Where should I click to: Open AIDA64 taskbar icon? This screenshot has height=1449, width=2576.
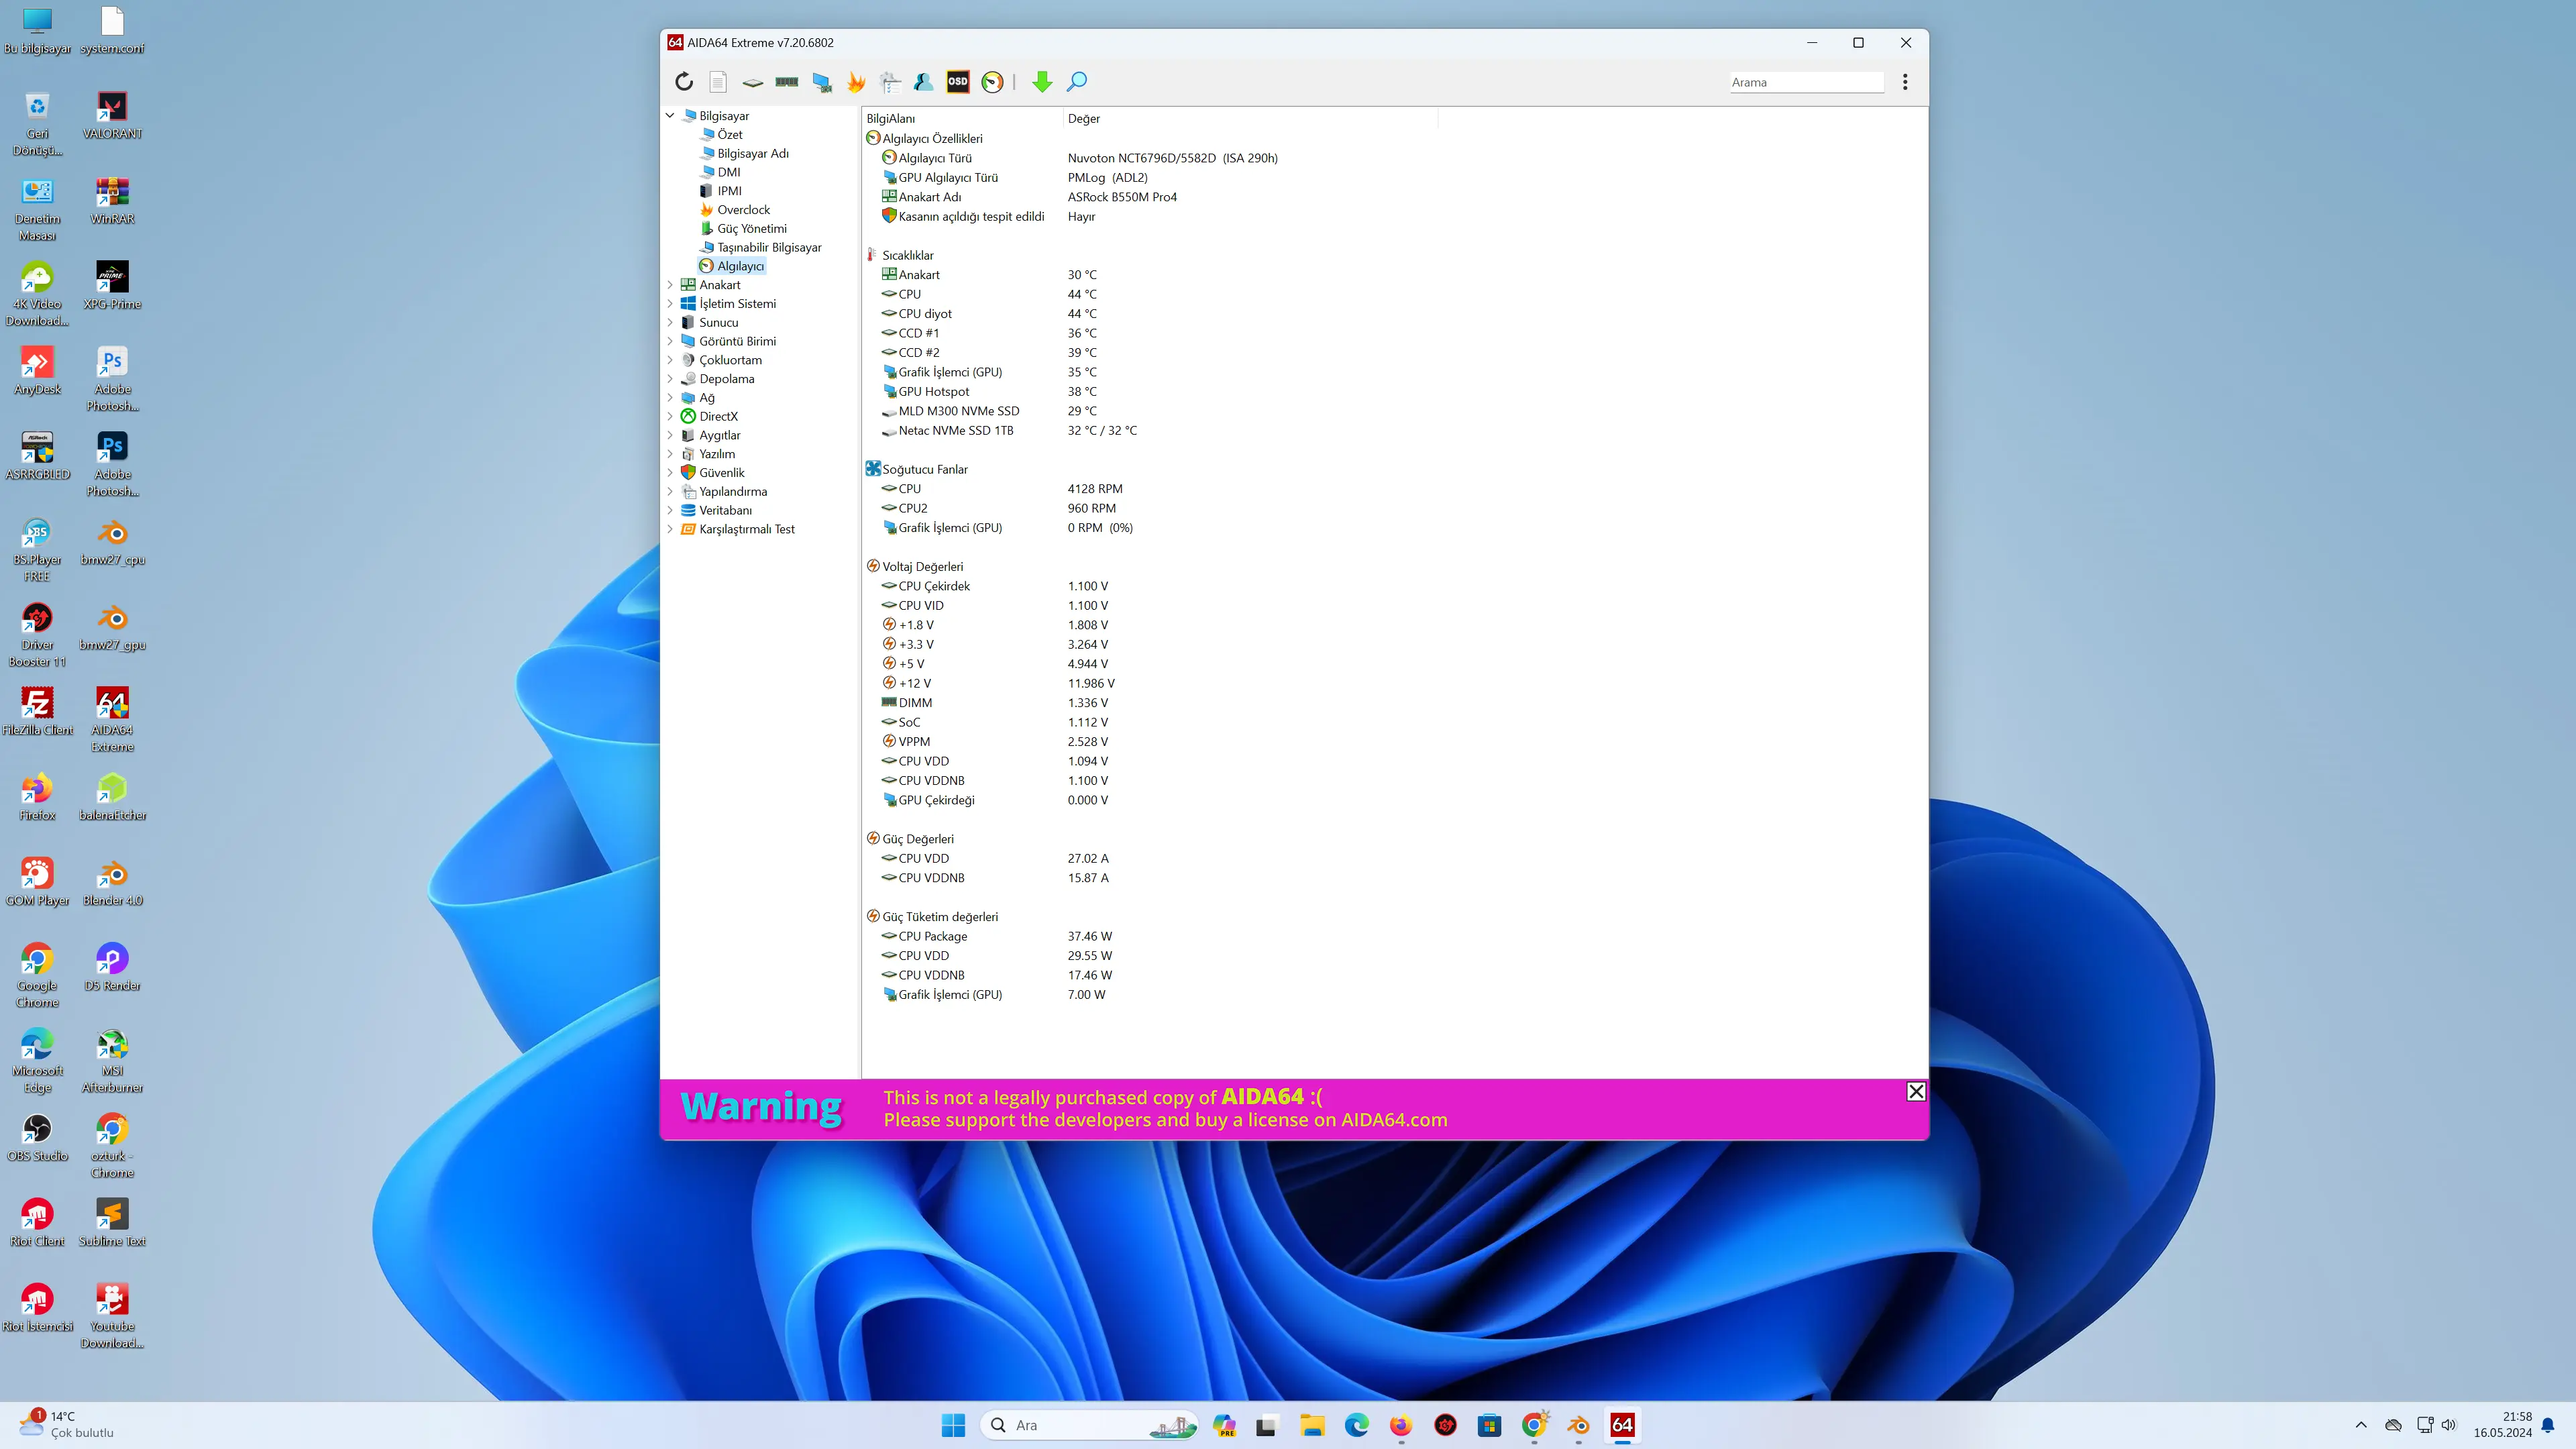point(1622,1425)
